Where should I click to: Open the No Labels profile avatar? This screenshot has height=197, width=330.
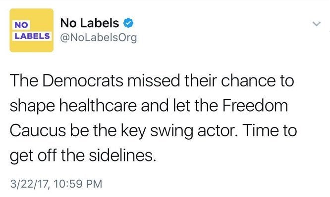coord(32,30)
